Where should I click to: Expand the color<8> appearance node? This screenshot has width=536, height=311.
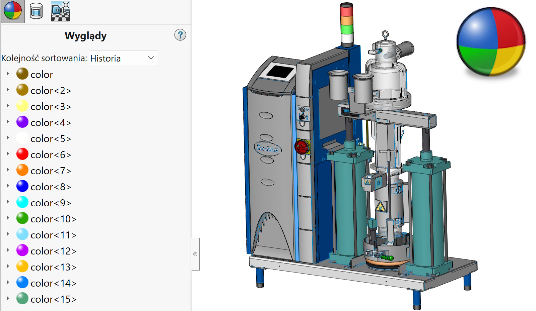[x=8, y=186]
